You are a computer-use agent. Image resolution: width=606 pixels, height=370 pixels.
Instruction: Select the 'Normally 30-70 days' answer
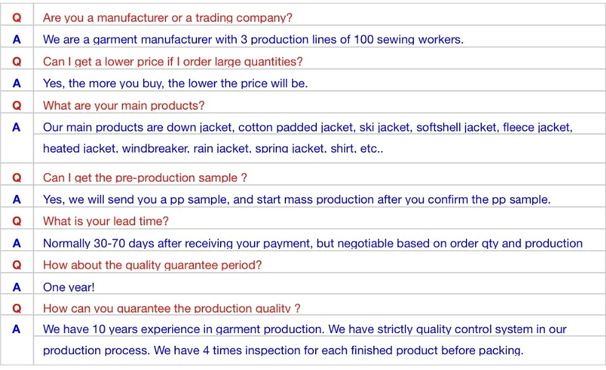(313, 243)
